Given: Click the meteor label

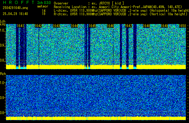Looking at the screenshot, I should [43, 6].
